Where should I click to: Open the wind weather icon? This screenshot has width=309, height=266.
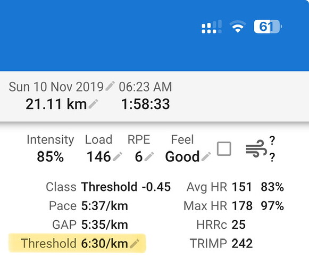[x=256, y=148]
